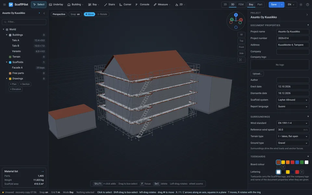Screen dimensions: 312x195
Task: Click the Y axis on the gizmo
Action: [232, 19]
